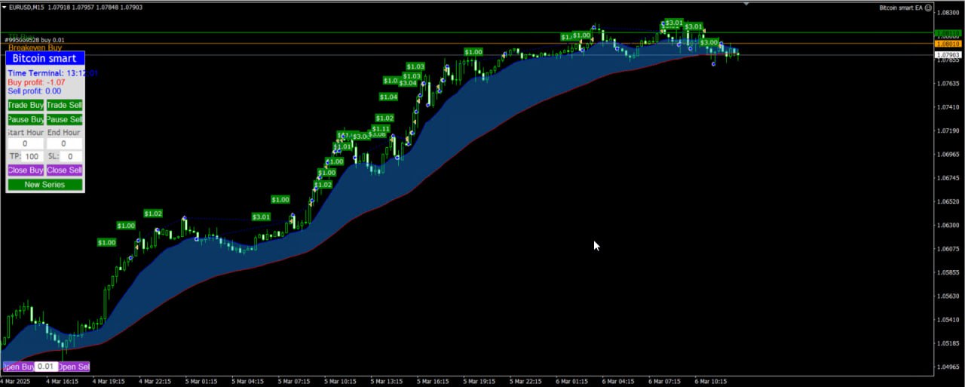
Task: Click the 5 Mar 01:15 time label
Action: pos(202,382)
